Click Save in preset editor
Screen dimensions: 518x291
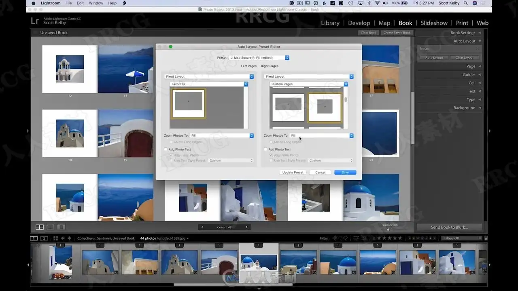pyautogui.click(x=345, y=172)
